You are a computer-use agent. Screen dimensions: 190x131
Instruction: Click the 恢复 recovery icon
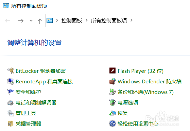(x=113, y=113)
